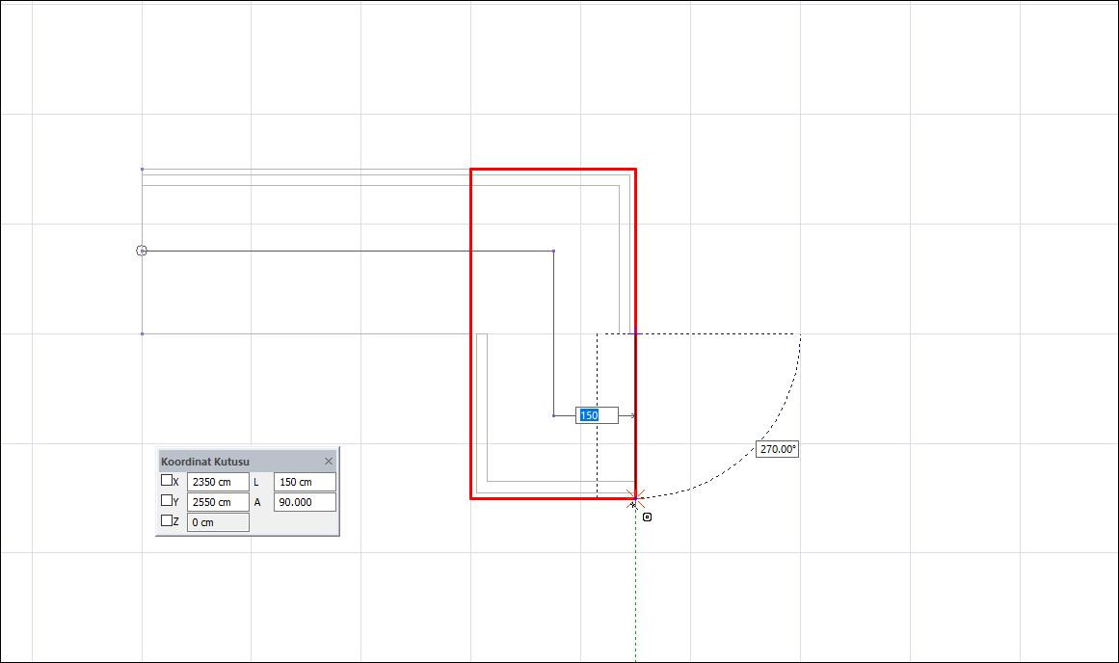Click the purple cross on red rectangle edge
Viewport: 1119px width, 663px height.
(635, 333)
